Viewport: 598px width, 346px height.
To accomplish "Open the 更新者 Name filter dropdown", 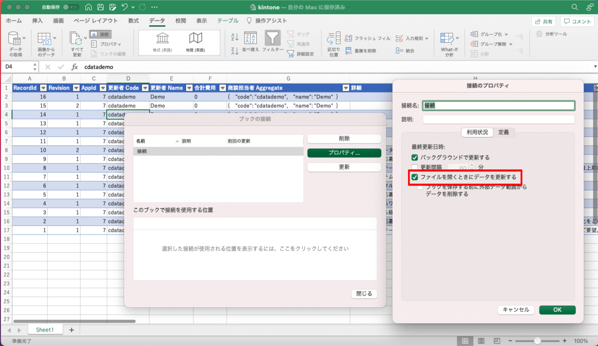I will click(188, 88).
